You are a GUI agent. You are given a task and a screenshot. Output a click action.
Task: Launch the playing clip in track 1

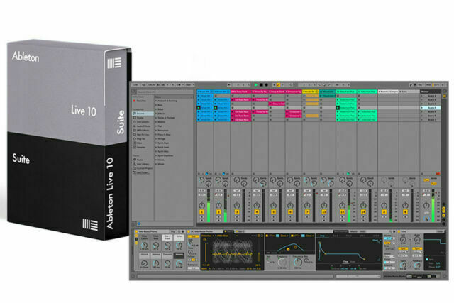(x=199, y=108)
